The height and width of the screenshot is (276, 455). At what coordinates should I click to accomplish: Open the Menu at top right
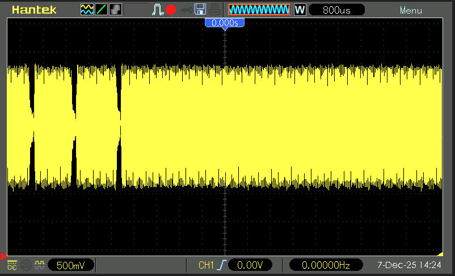tap(410, 10)
